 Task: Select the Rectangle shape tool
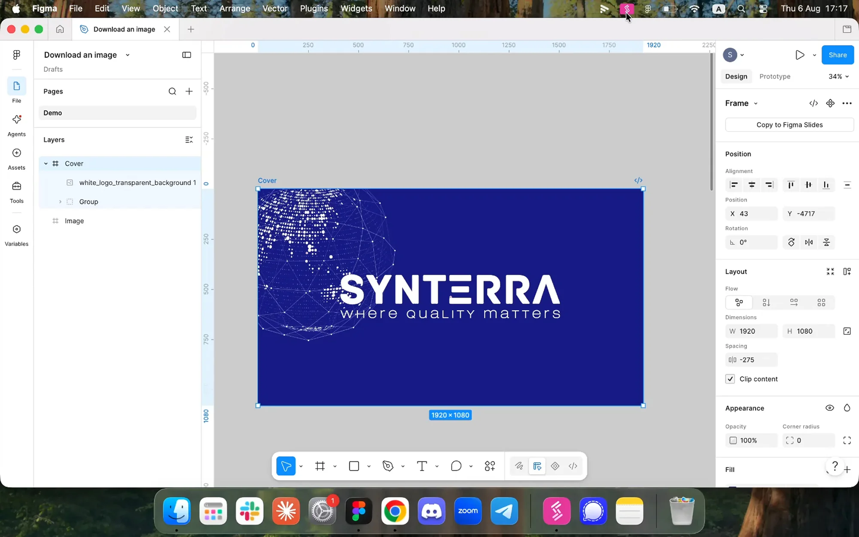click(x=354, y=466)
